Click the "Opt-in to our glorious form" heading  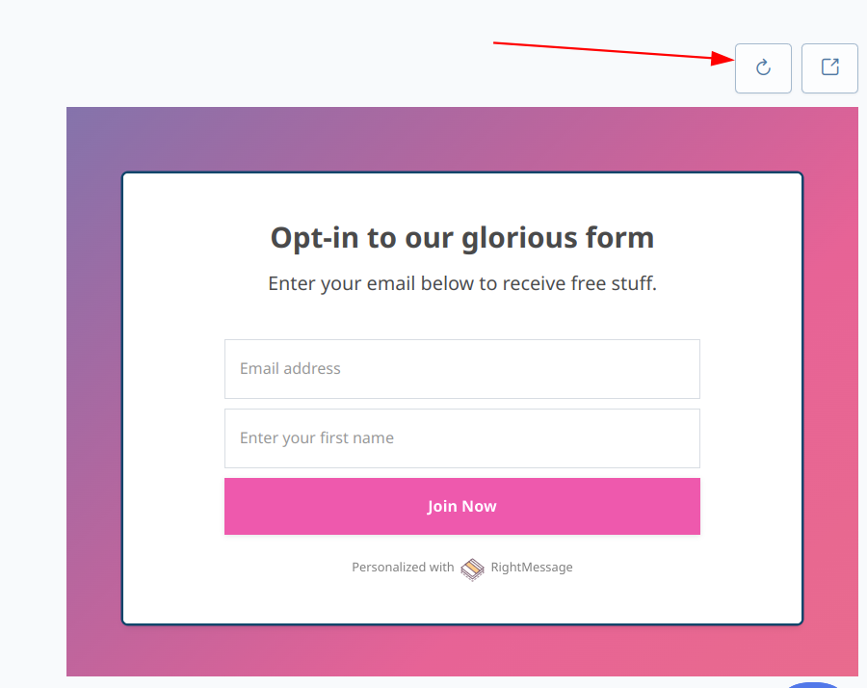tap(461, 237)
